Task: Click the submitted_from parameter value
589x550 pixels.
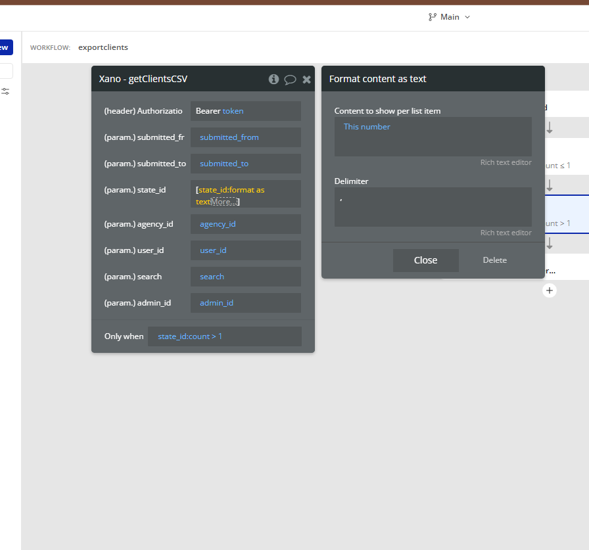Action: pos(246,137)
